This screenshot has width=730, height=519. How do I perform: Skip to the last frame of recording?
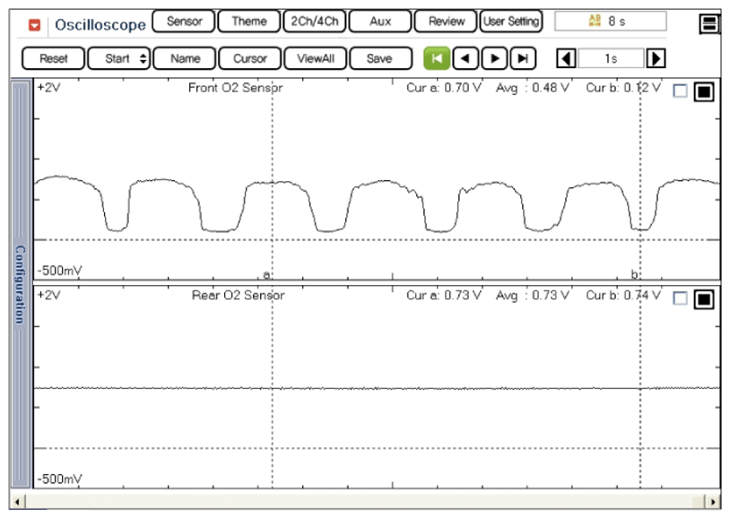pyautogui.click(x=523, y=58)
